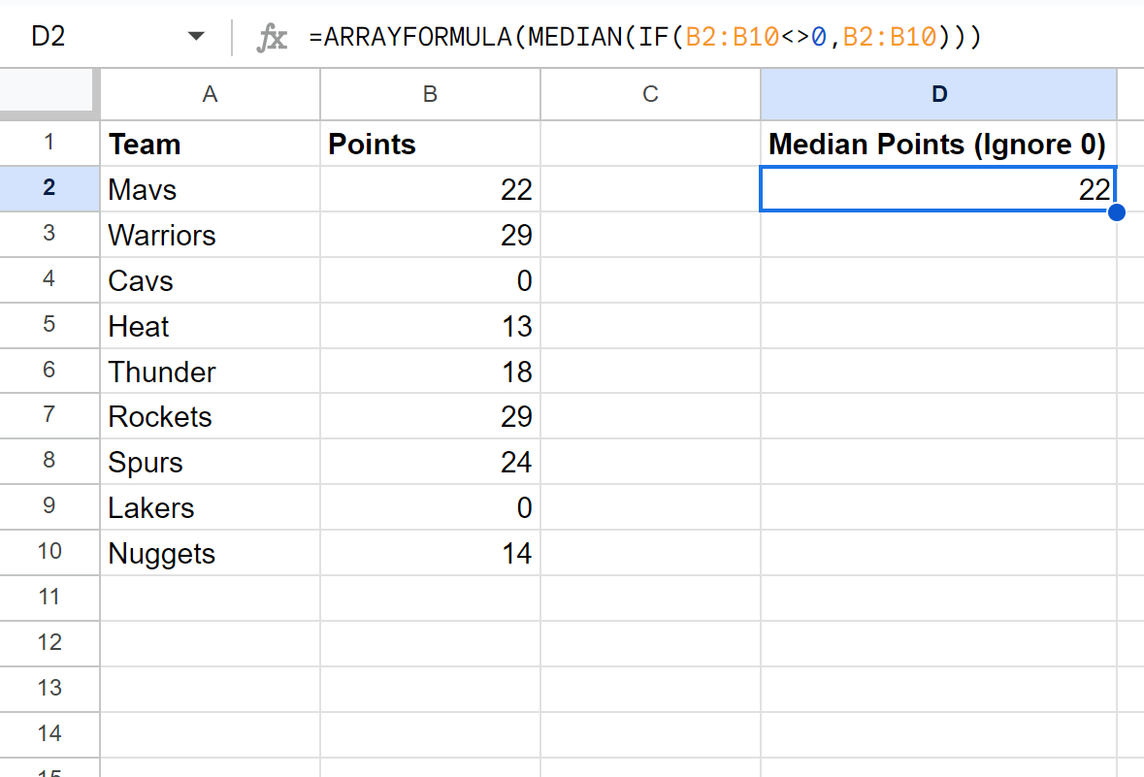Select row 11 header
The height and width of the screenshot is (777, 1144).
click(49, 598)
